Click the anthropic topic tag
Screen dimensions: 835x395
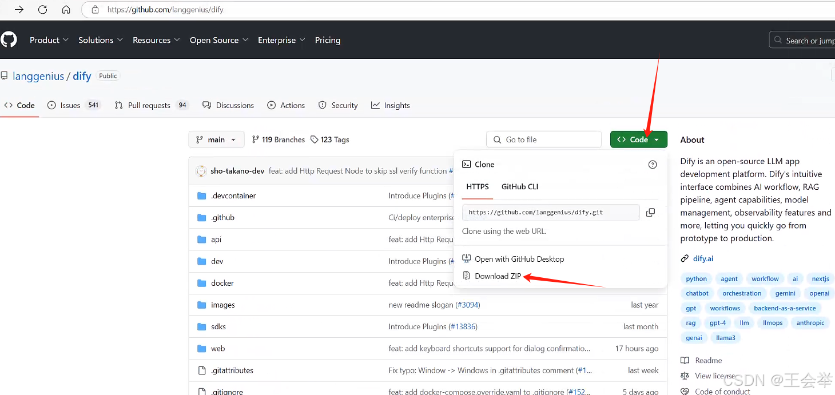(810, 323)
